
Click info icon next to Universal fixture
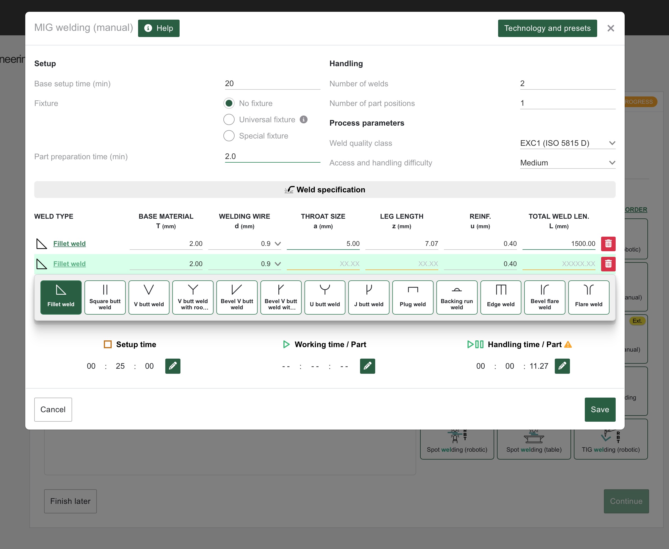click(303, 119)
